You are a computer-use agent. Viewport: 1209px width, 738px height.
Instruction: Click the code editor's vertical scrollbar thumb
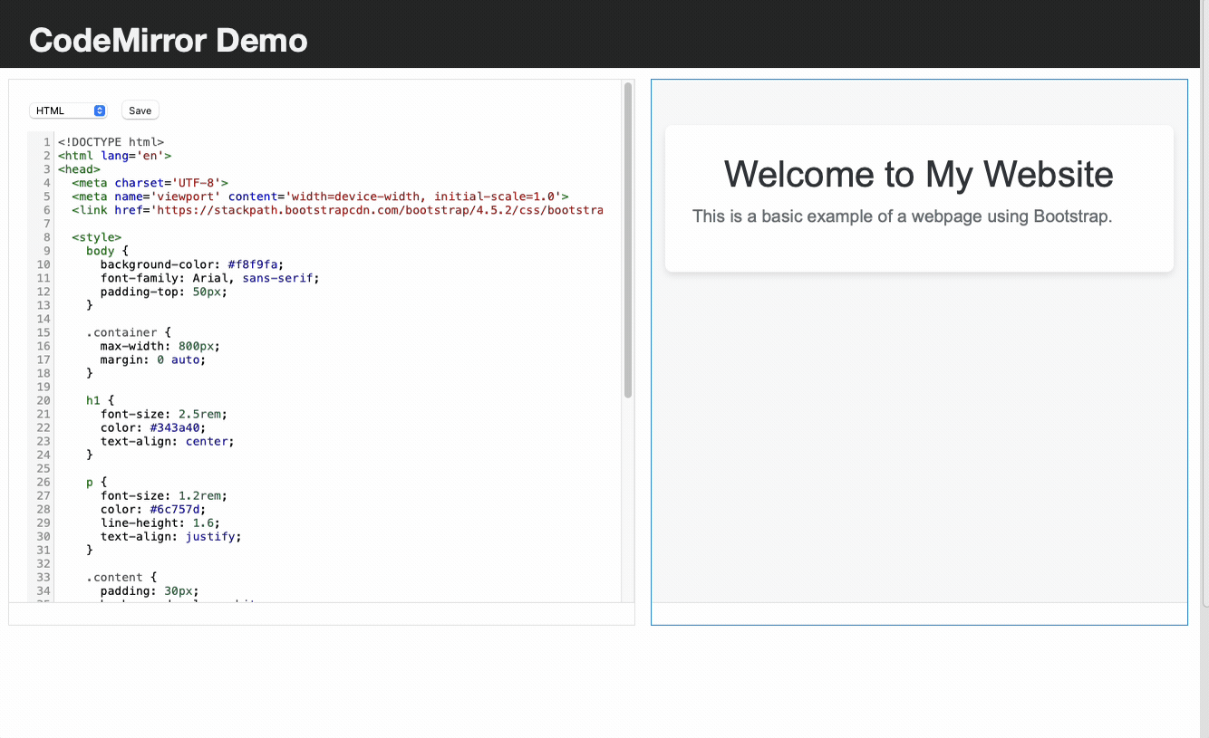pos(628,240)
